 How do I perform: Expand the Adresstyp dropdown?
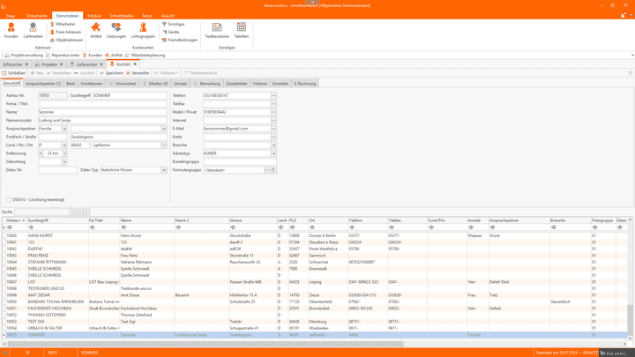[273, 153]
